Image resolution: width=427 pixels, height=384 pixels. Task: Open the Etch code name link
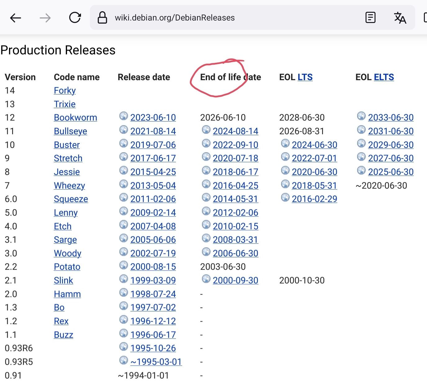[x=62, y=226]
